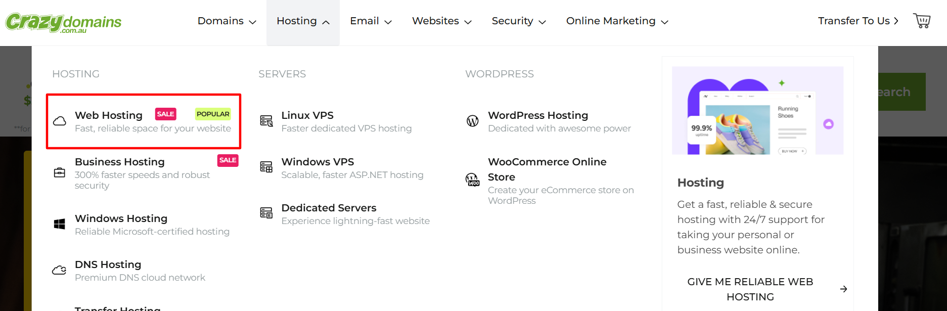
Task: Click the server icon beside Dedicated Servers
Action: (x=266, y=213)
